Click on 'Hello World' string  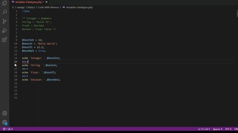(x=46, y=44)
